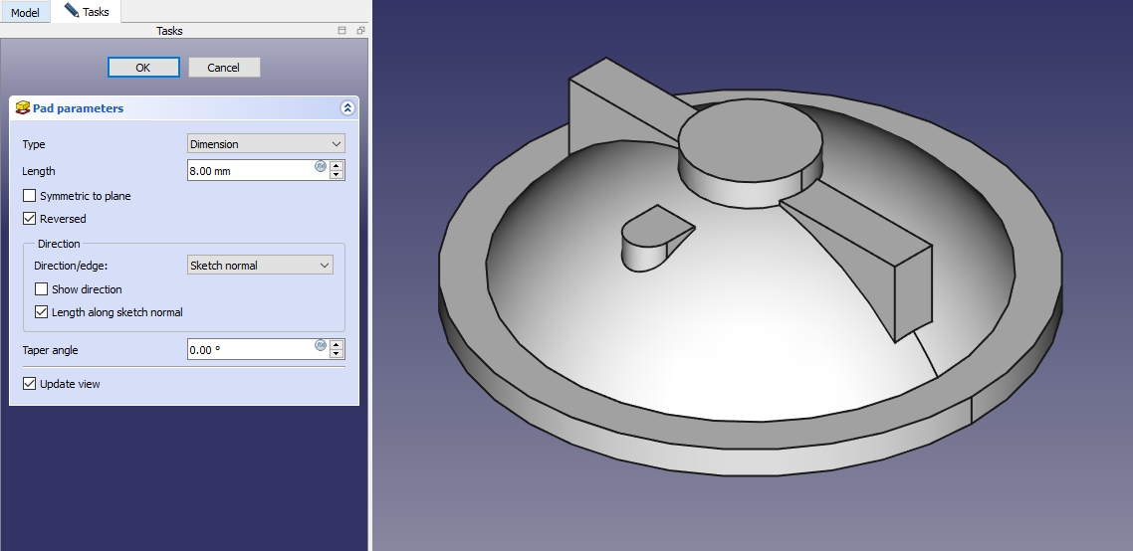Enable Symmetric to plane option
Image resolution: width=1133 pixels, height=551 pixels.
[x=30, y=196]
